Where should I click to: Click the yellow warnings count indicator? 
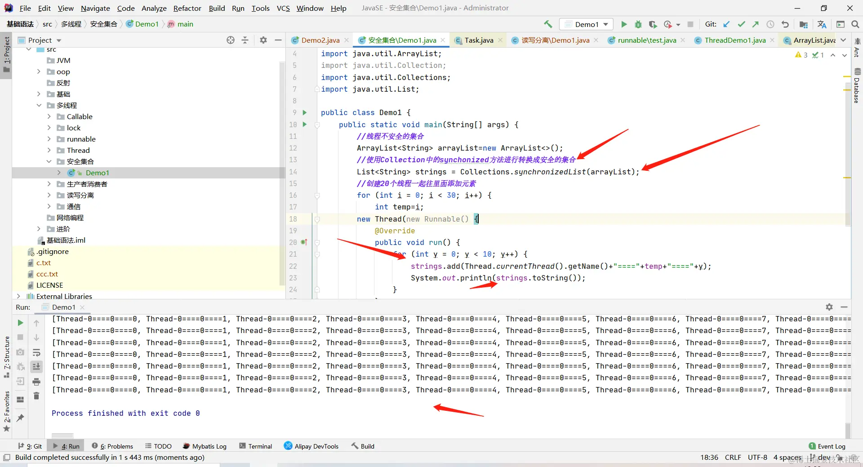pyautogui.click(x=801, y=55)
